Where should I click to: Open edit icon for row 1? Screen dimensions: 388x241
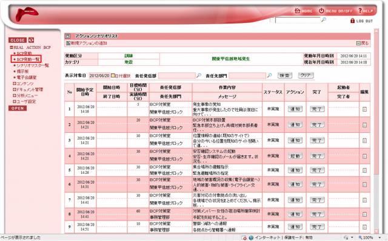364,109
